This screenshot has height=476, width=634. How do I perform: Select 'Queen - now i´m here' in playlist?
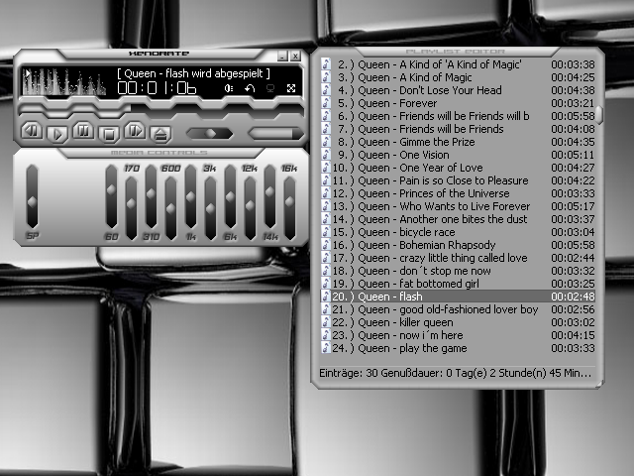(458, 335)
